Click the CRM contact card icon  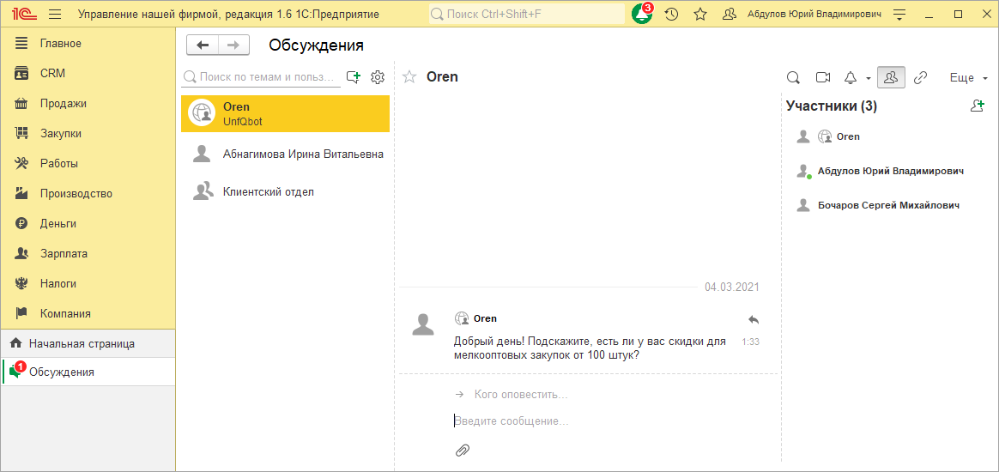point(21,73)
